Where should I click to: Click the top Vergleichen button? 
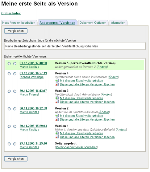[16, 31]
